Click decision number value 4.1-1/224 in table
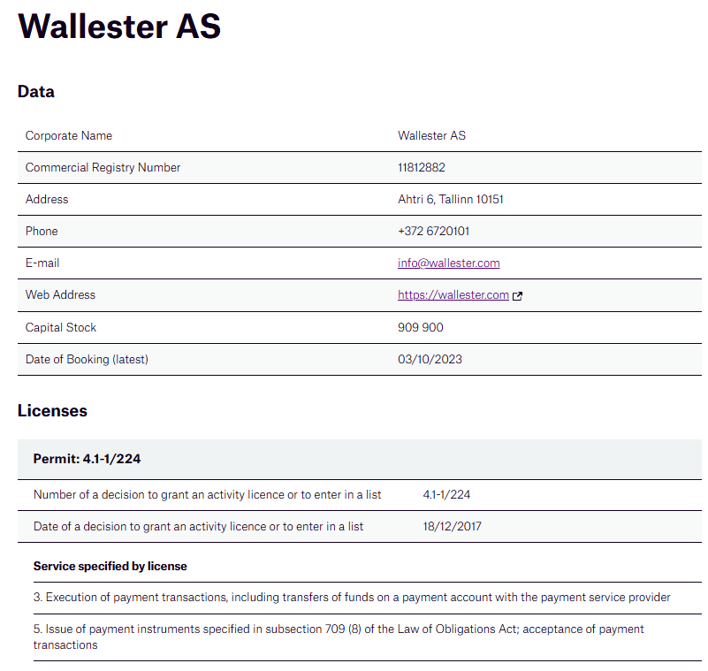The height and width of the screenshot is (671, 708). coord(447,495)
